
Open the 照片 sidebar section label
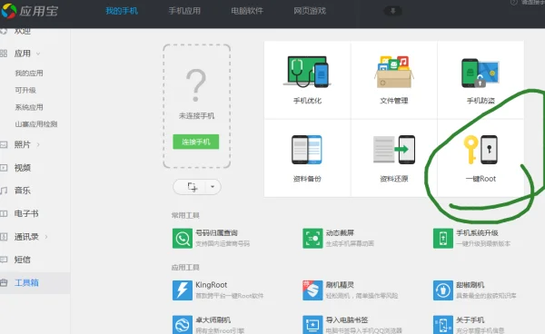click(23, 144)
